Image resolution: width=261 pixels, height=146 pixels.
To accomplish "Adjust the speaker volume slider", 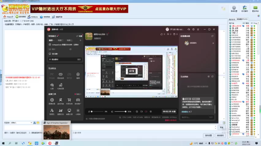I will coord(120,112).
